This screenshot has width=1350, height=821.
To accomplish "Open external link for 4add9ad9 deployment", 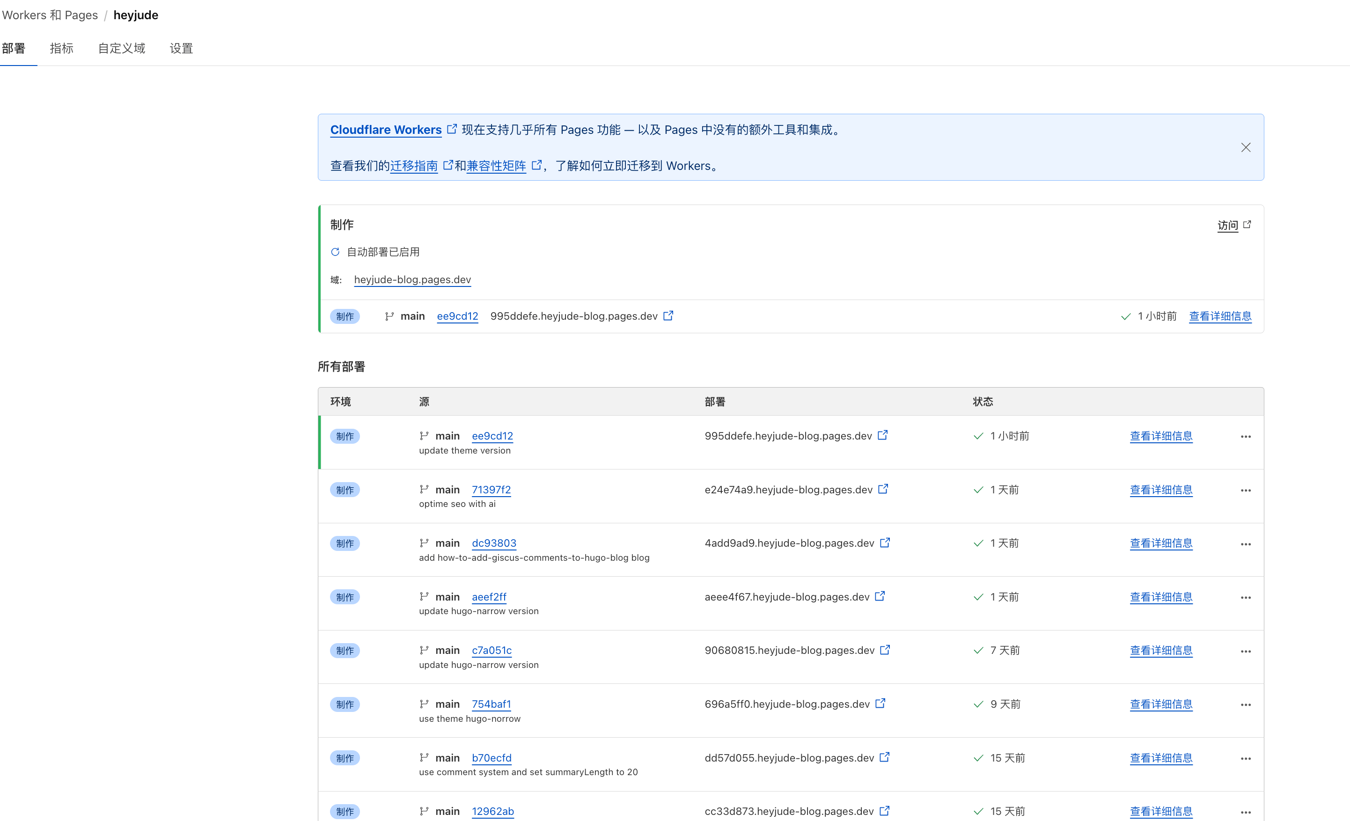I will tap(885, 543).
